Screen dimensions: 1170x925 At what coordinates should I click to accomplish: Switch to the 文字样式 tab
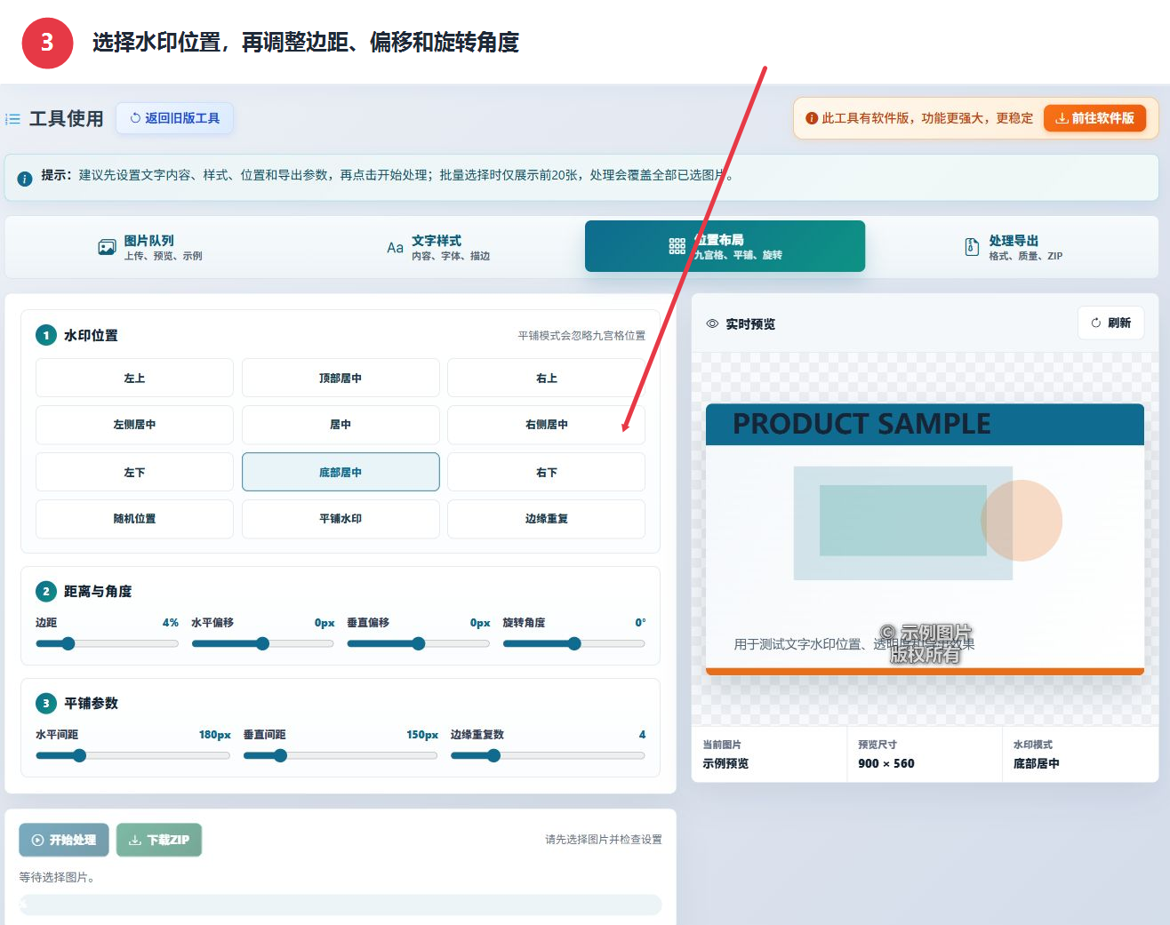[x=438, y=247]
